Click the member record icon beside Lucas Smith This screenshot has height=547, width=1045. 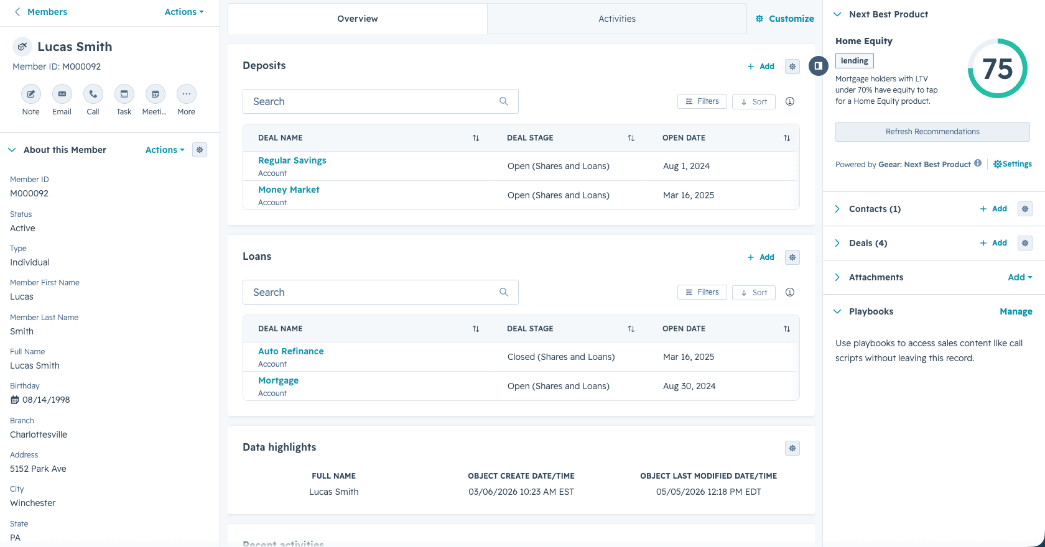tap(22, 47)
